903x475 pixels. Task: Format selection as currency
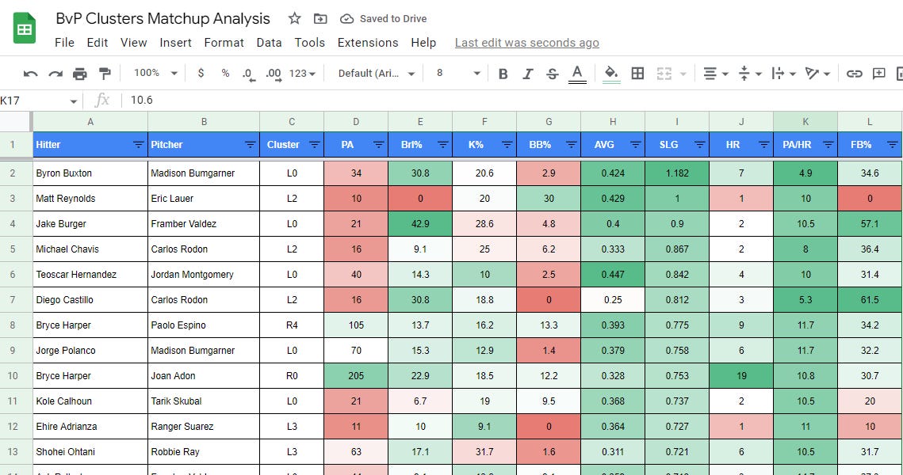point(201,73)
